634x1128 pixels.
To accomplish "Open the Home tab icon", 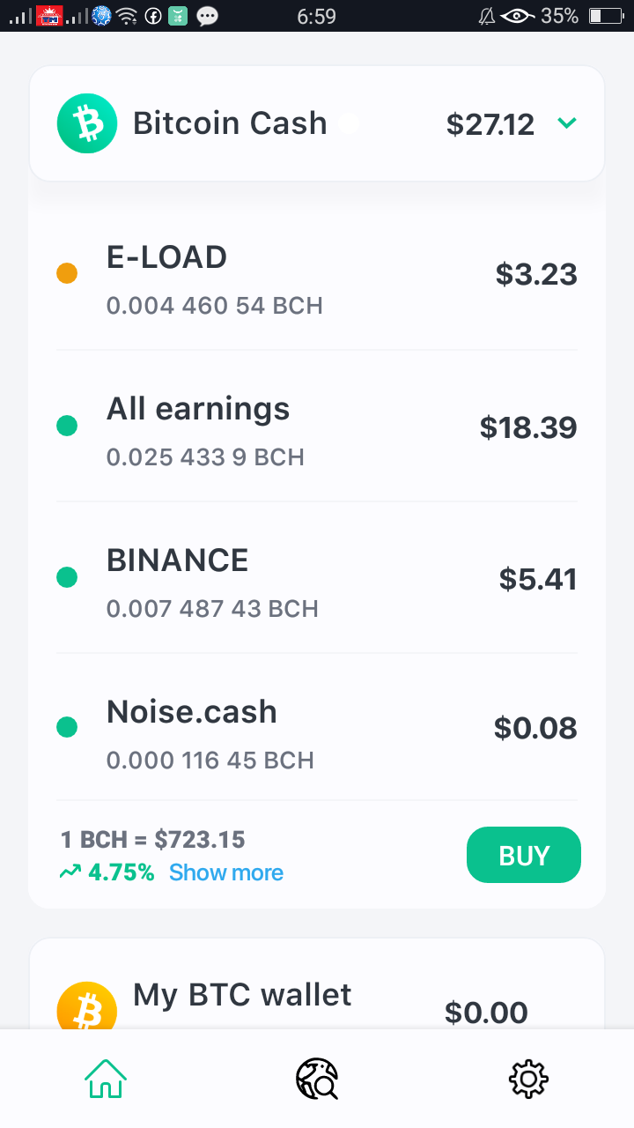I will coord(106,1078).
